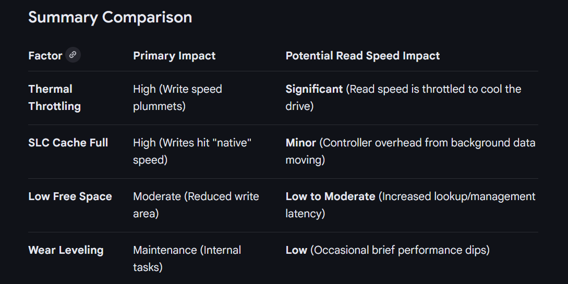Select the bold "Low to Moderate" text

point(330,196)
